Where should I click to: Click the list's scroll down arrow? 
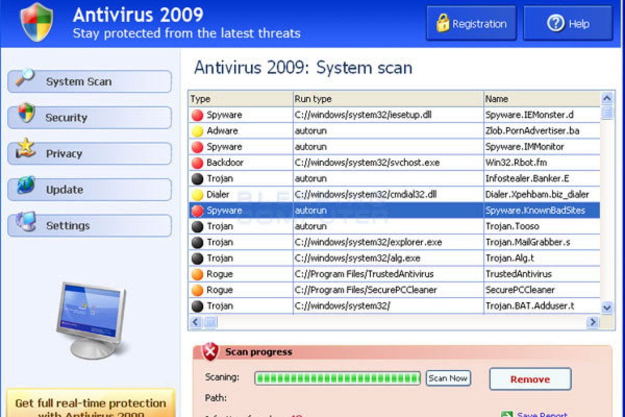(607, 308)
